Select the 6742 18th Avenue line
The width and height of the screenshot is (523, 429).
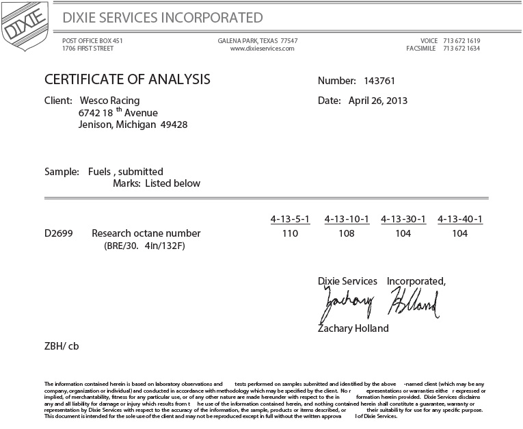pyautogui.click(x=118, y=112)
